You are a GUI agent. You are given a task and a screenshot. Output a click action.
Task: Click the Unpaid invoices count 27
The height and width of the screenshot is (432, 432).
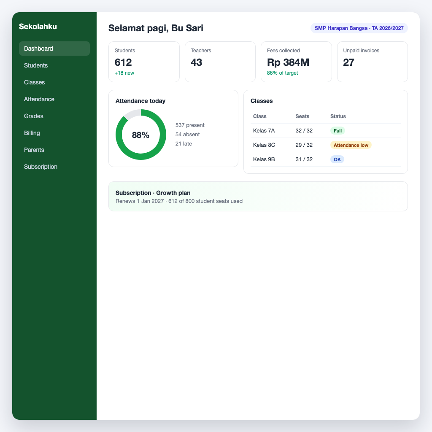[x=348, y=62]
